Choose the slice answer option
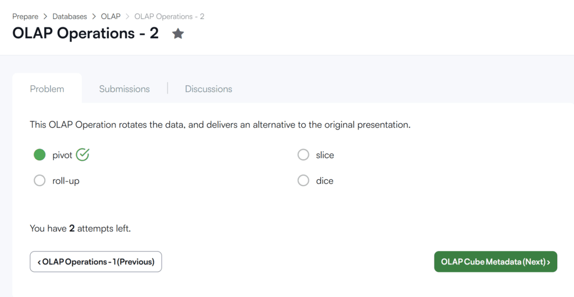Image resolution: width=574 pixels, height=297 pixels. 303,155
